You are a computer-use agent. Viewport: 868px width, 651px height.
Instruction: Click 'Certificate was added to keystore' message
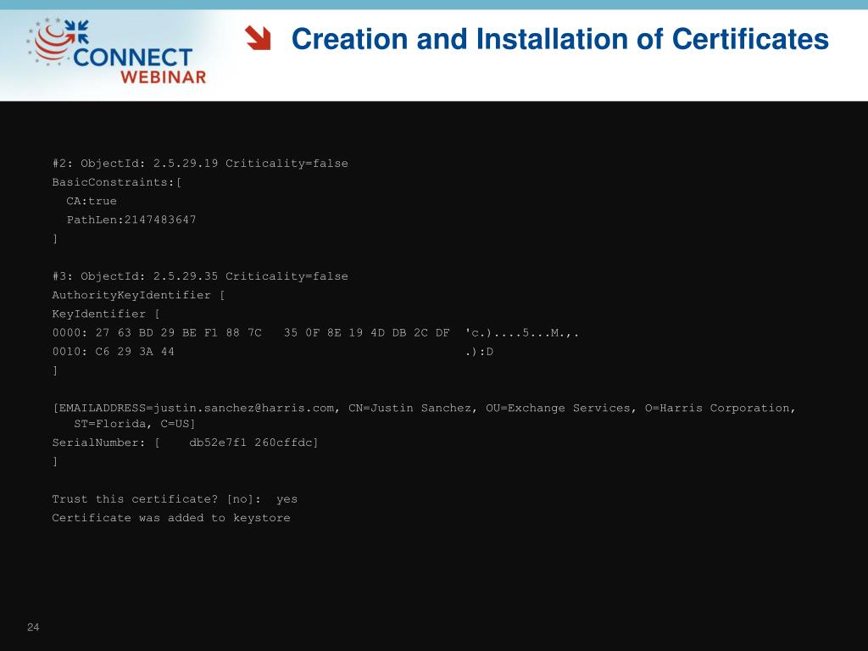(x=171, y=518)
